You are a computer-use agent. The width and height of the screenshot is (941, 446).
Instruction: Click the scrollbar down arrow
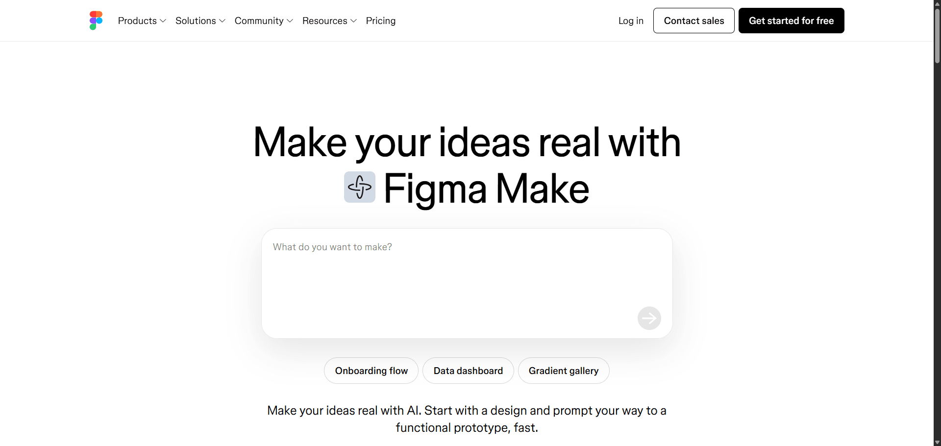936,442
